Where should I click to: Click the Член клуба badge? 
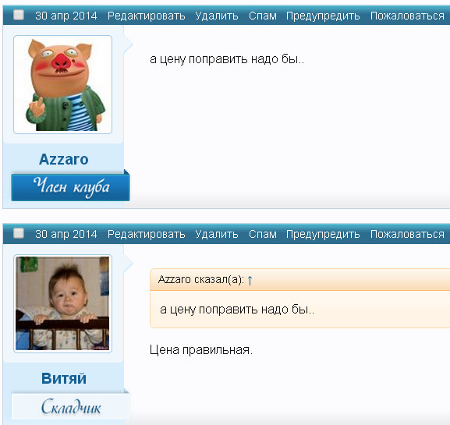[70, 187]
